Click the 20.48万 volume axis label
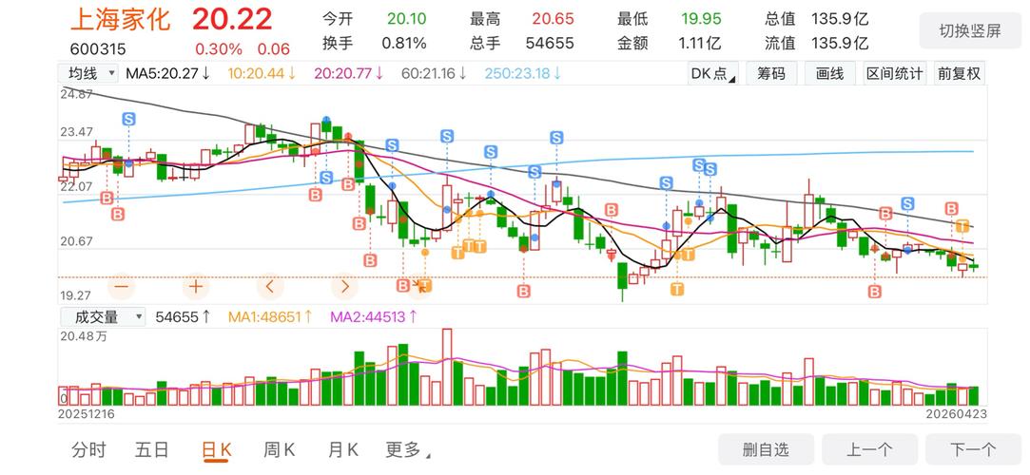1030x475 pixels. tap(82, 336)
